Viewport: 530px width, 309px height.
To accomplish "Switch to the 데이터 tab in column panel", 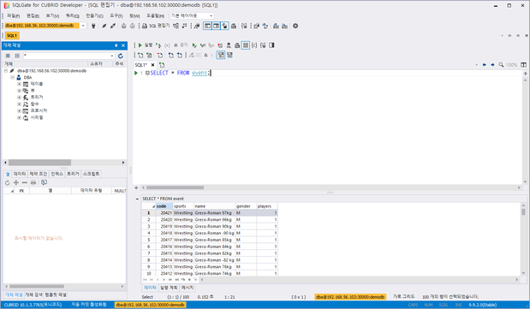I will (x=20, y=174).
